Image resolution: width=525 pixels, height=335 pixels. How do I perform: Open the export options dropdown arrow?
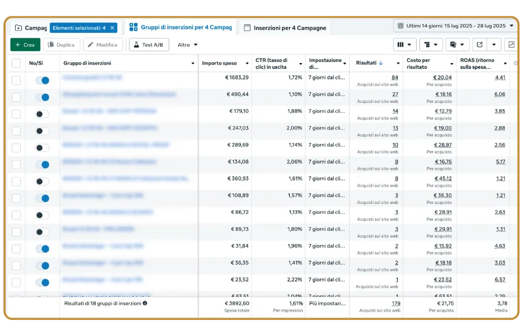tap(494, 45)
